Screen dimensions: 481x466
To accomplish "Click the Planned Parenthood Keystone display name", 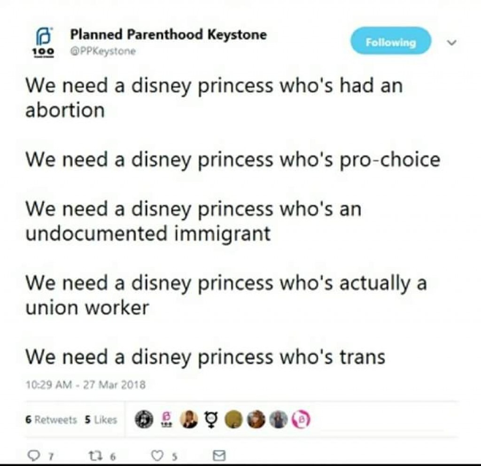I will [x=168, y=34].
